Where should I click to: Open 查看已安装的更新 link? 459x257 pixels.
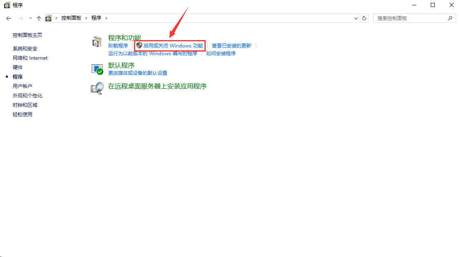[232, 45]
